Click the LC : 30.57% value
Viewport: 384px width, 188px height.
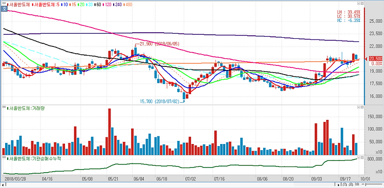click(349, 16)
